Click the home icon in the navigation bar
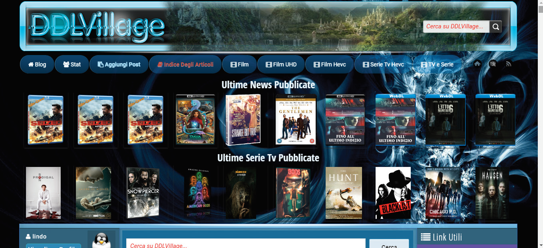Viewport: 543px width, 248px height. click(x=477, y=64)
